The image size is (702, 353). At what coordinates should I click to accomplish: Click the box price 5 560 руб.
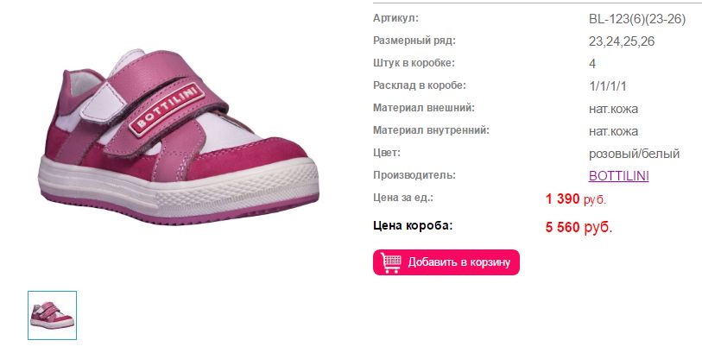pos(579,227)
